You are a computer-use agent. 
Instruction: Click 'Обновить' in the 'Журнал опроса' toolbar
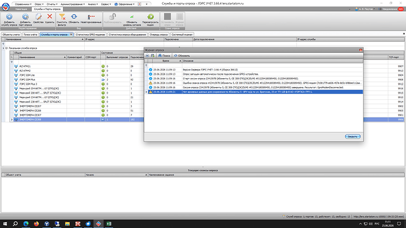(x=182, y=56)
